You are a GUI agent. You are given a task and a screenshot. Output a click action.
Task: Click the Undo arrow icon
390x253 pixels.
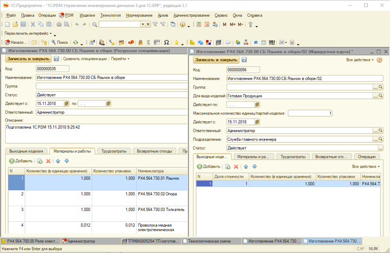[x=77, y=24]
